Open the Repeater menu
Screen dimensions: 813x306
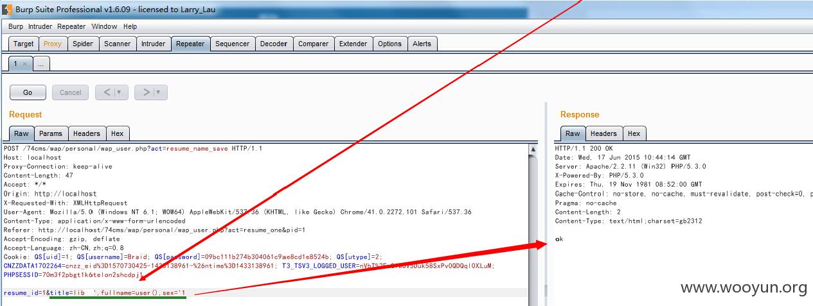71,26
